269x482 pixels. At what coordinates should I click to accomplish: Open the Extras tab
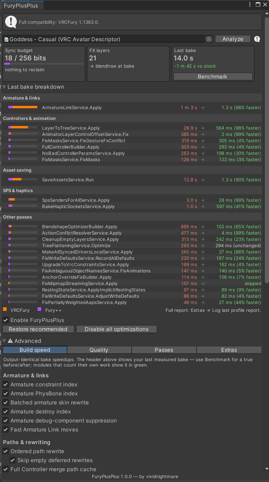(229, 350)
